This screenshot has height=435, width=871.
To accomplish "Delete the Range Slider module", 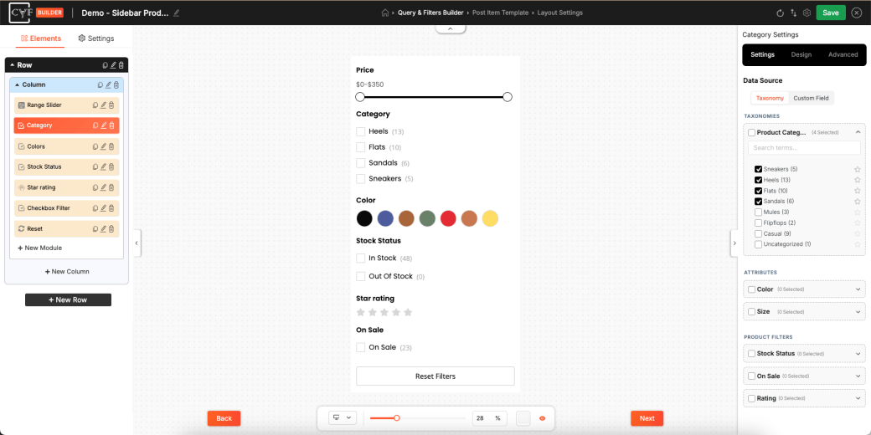I will pyautogui.click(x=111, y=105).
